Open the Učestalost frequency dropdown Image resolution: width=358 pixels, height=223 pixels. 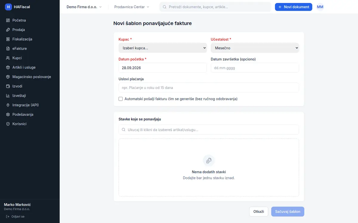pos(255,48)
